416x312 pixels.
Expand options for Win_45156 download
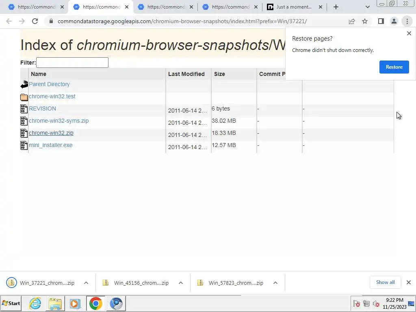coord(181,283)
